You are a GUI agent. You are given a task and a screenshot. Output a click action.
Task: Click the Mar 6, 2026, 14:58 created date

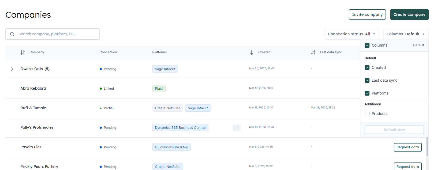(x=261, y=147)
